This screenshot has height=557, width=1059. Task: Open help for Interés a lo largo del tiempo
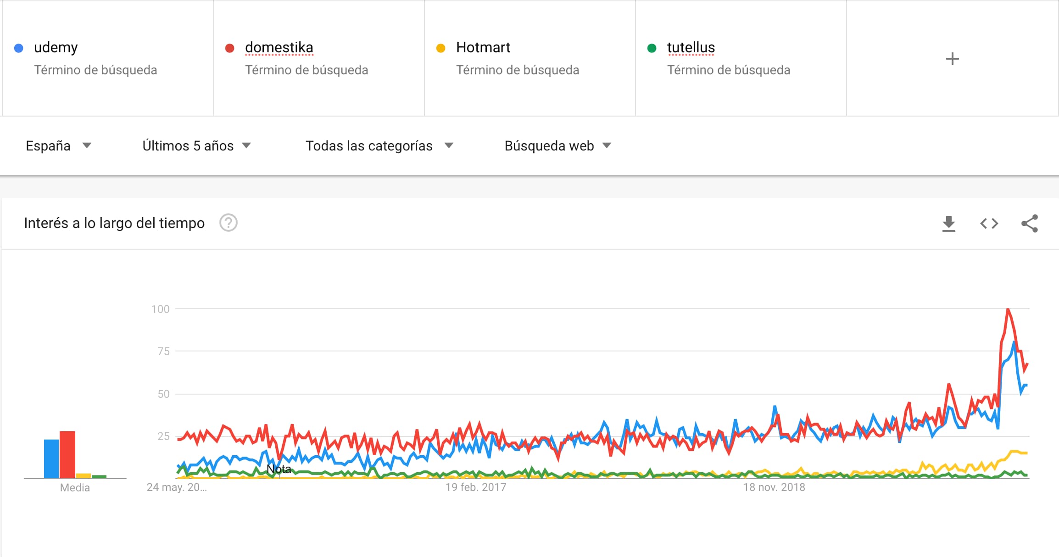coord(229,223)
